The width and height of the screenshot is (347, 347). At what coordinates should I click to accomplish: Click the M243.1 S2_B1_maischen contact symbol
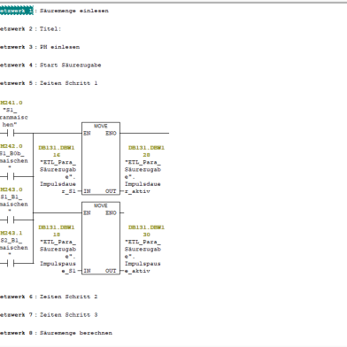tap(11, 263)
